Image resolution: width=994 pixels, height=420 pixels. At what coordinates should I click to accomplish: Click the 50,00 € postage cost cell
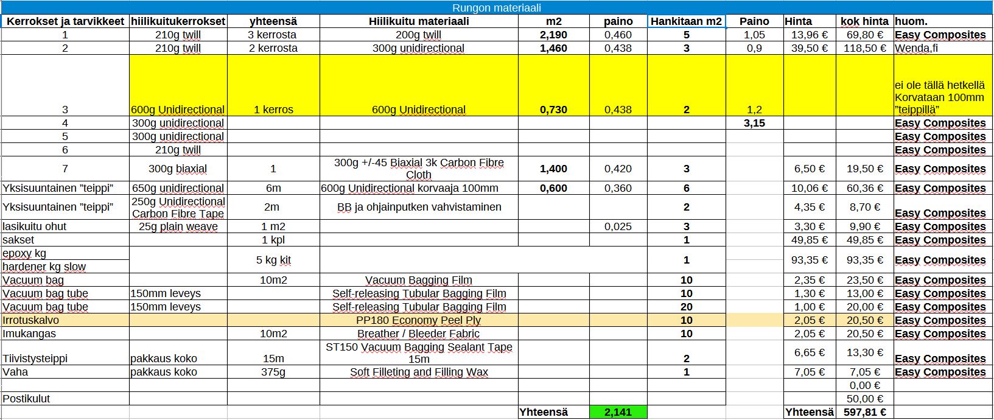[x=864, y=399]
